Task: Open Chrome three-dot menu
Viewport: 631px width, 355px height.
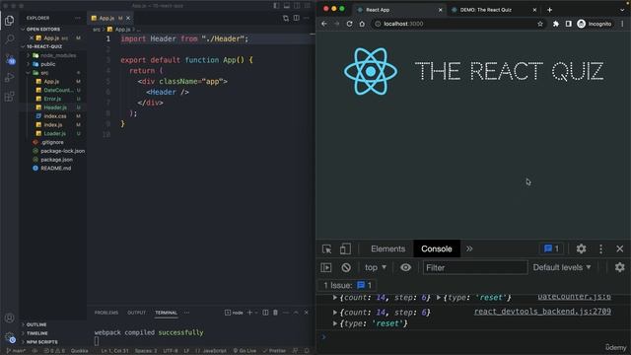Action: click(x=622, y=24)
